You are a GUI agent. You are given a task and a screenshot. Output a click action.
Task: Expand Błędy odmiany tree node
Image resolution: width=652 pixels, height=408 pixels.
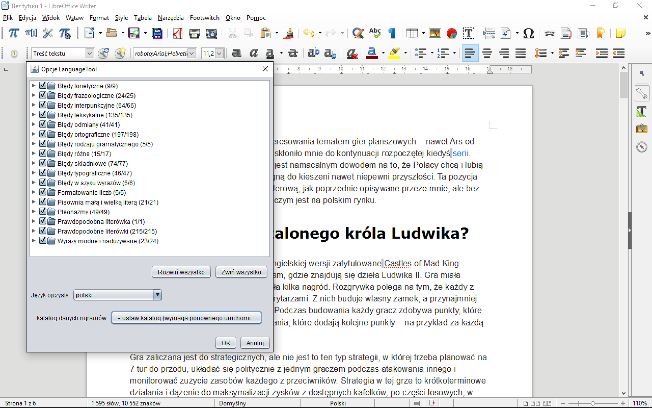click(x=34, y=124)
